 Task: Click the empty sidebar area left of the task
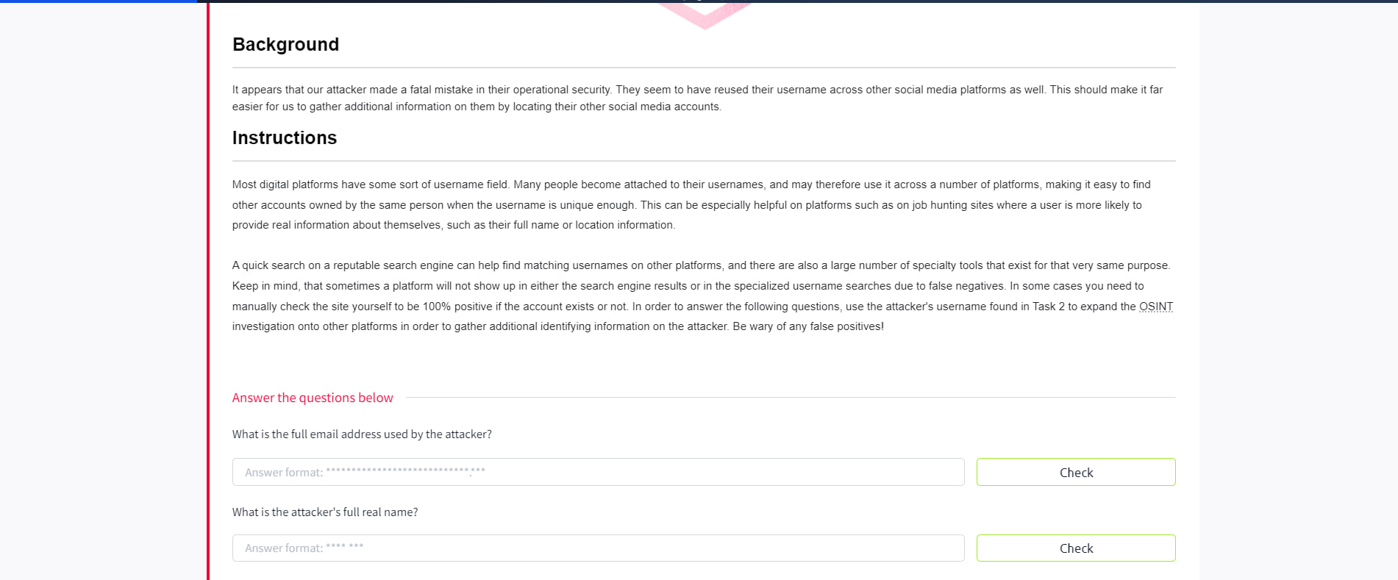point(103,294)
